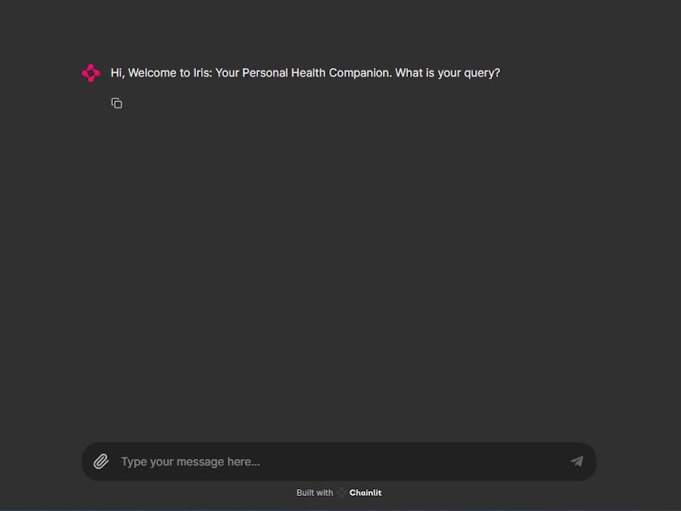Click the empty chat area below the greeting
The image size is (681, 511).
(339, 270)
